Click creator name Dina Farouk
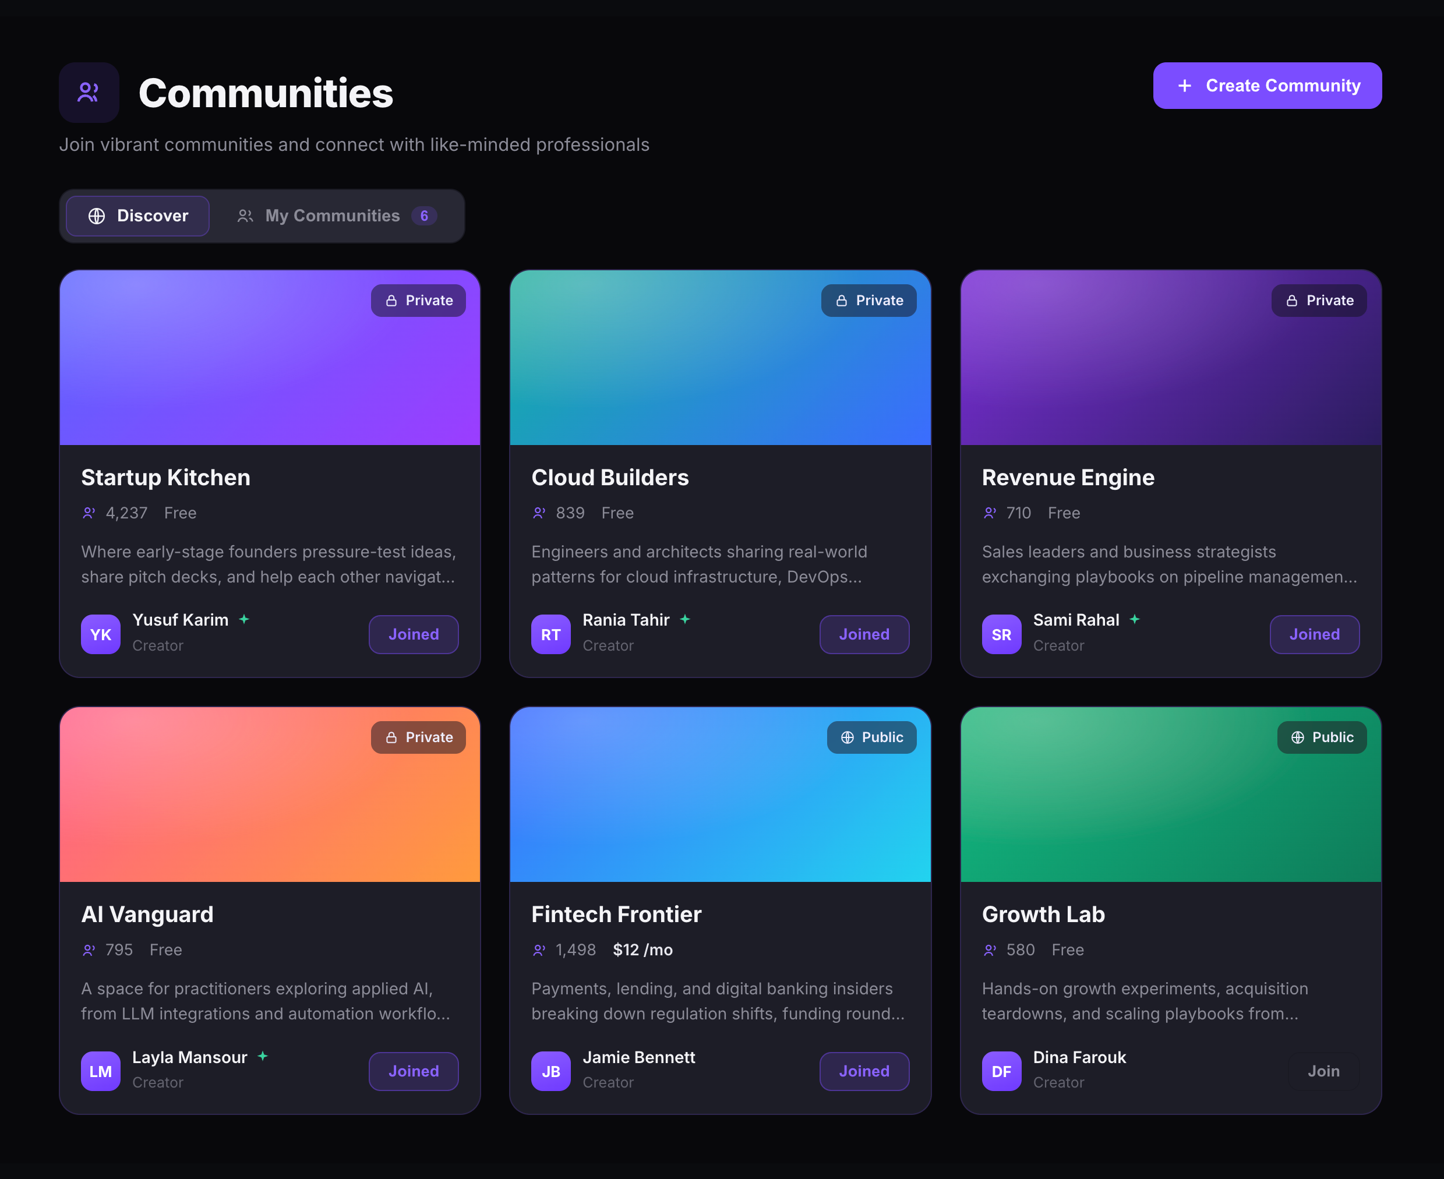The image size is (1444, 1179). pos(1079,1057)
